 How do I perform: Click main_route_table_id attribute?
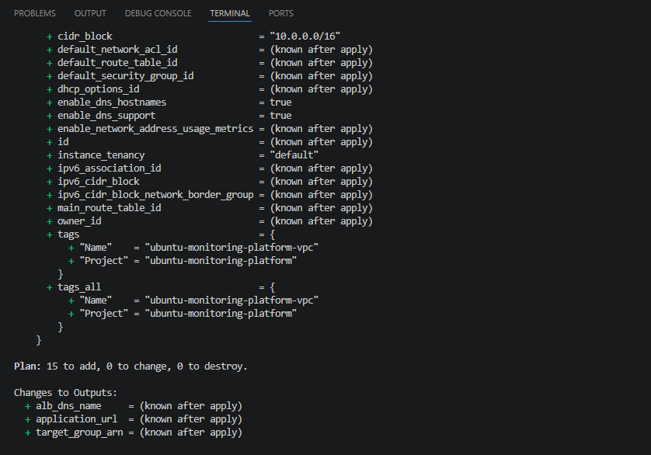[110, 208]
